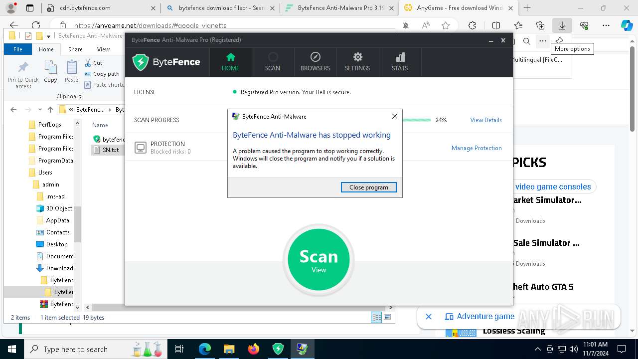Click the Protection monitor icon
Viewport: 638px width, 359px height.
141,148
